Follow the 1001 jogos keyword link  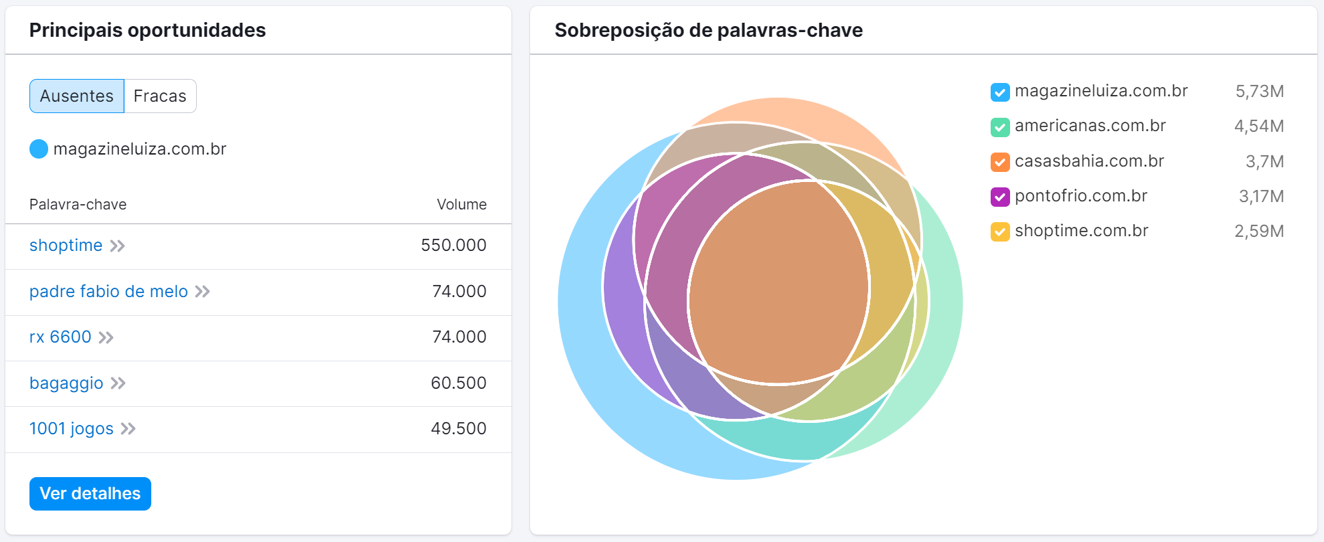pyautogui.click(x=72, y=429)
